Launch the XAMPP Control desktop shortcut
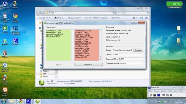The height and width of the screenshot is (104, 186). [5, 92]
